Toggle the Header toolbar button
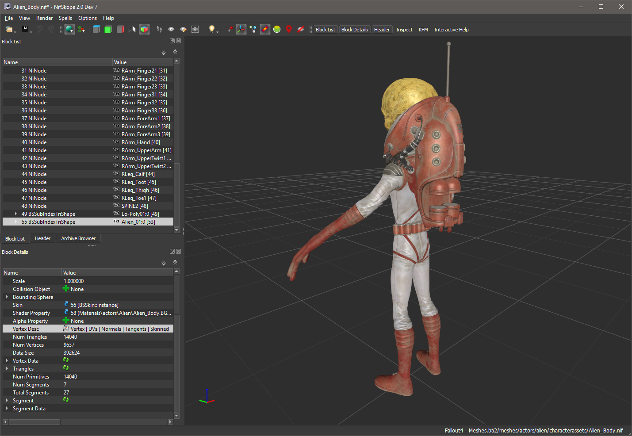This screenshot has width=632, height=436. (x=382, y=30)
